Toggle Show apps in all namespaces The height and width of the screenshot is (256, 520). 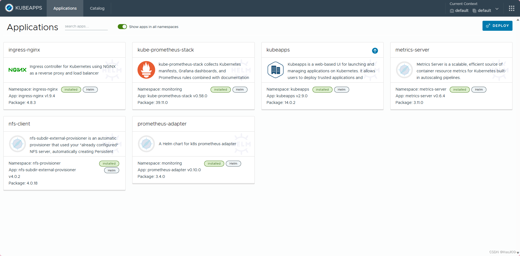click(122, 27)
